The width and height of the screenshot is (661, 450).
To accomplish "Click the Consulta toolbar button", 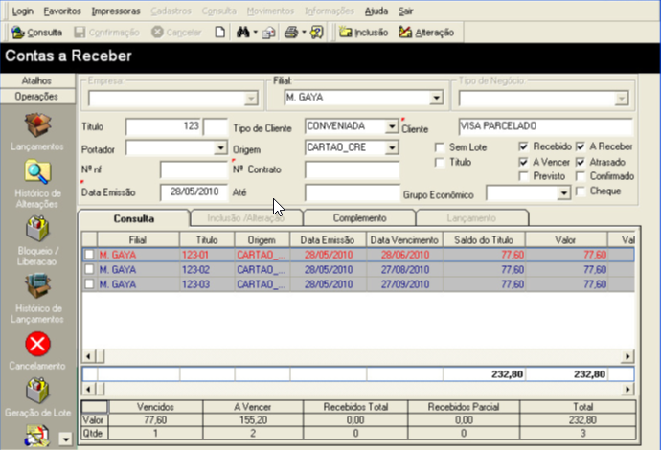I will click(37, 33).
